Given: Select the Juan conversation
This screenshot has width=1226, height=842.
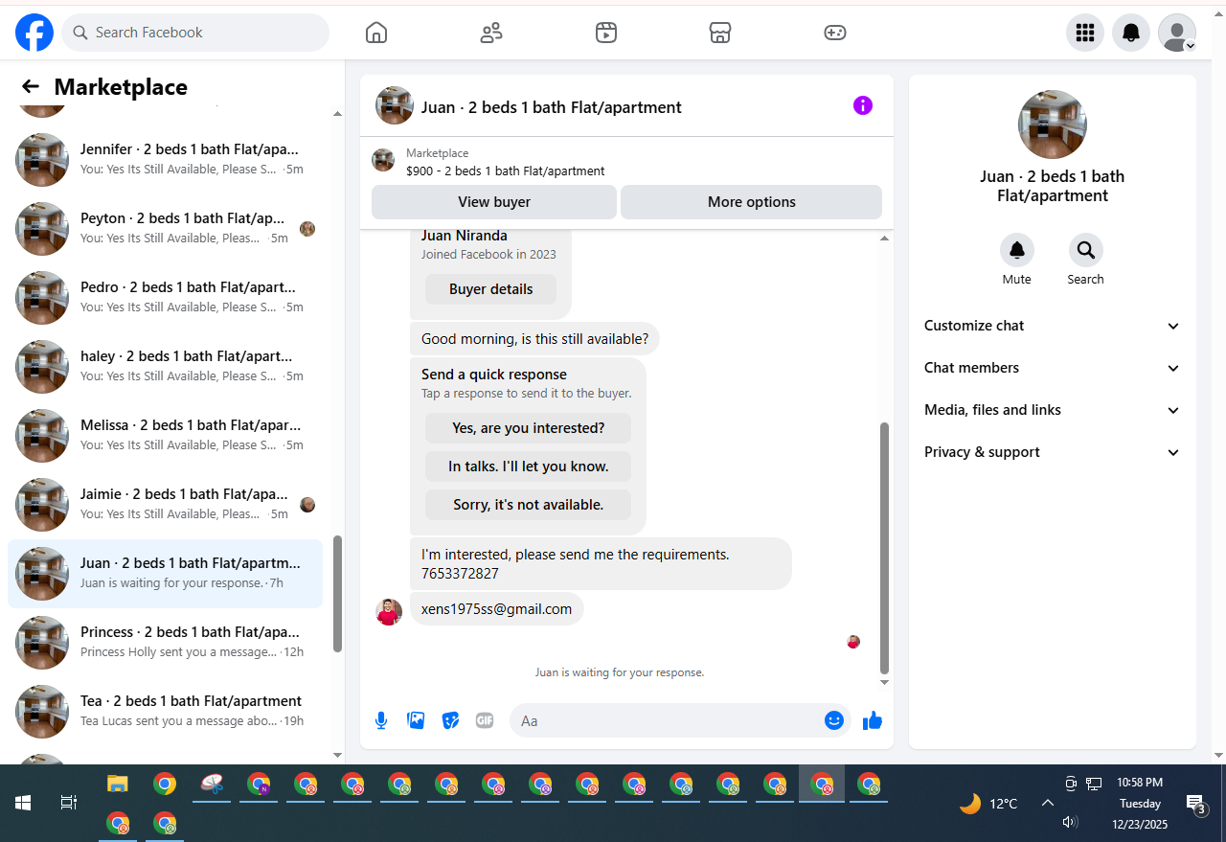Looking at the screenshot, I should click(x=165, y=573).
